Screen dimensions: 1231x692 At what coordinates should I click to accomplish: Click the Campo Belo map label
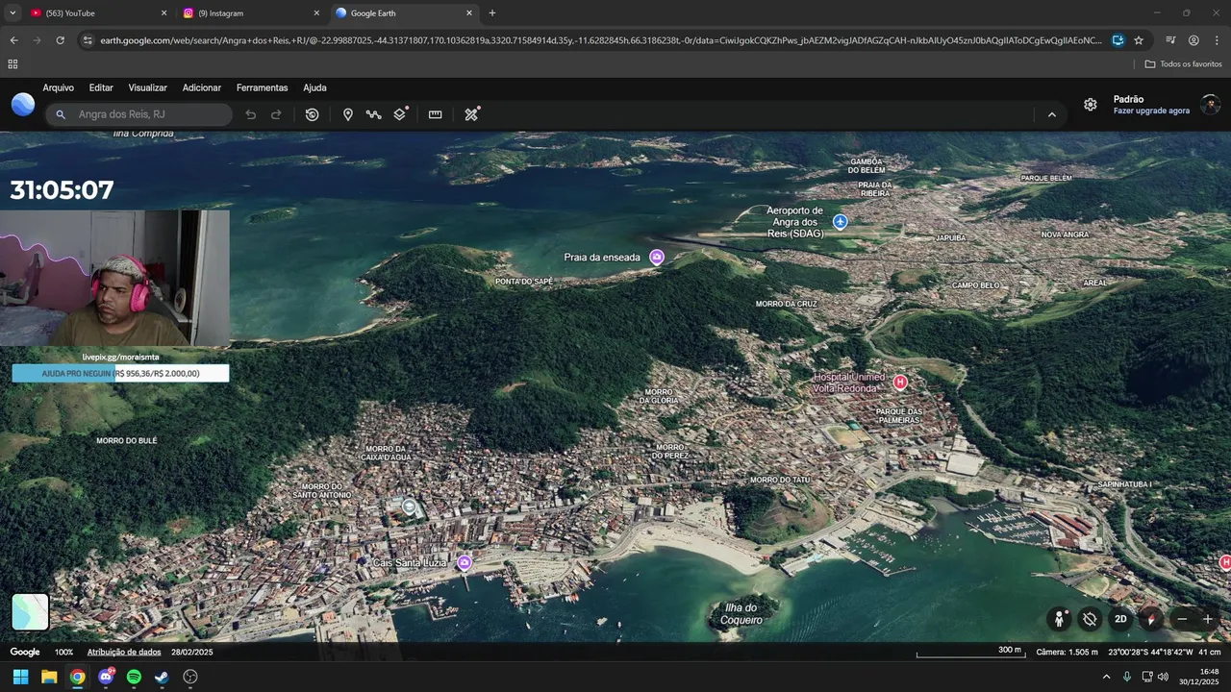976,285
